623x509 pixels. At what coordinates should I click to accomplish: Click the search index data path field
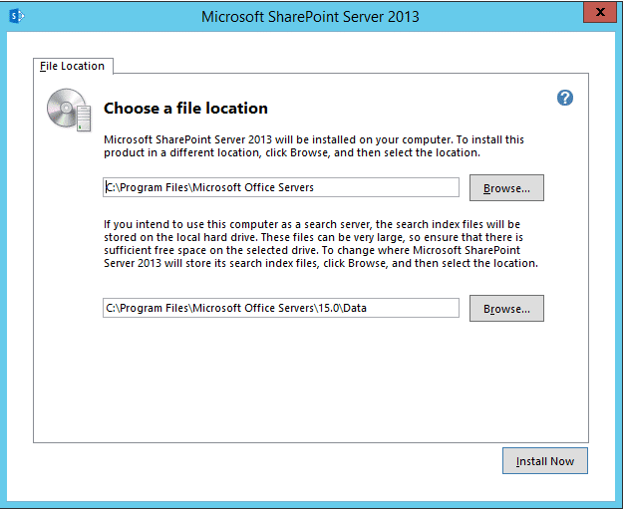click(x=281, y=308)
